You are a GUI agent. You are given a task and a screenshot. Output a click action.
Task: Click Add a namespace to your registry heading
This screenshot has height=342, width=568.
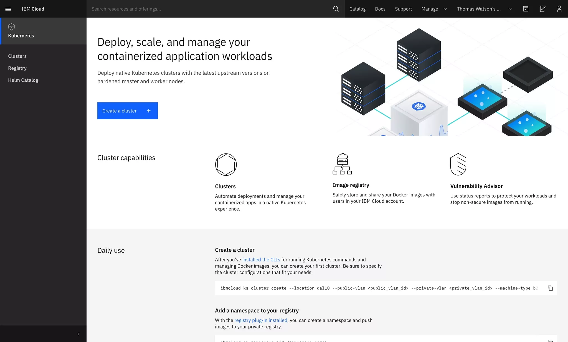click(257, 310)
